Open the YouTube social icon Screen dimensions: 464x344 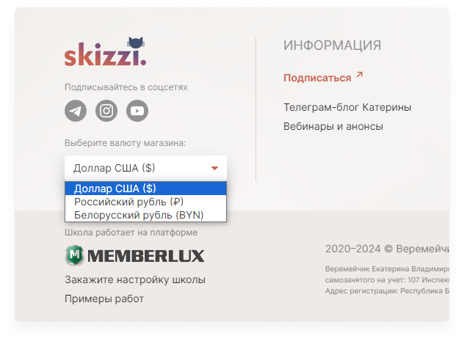(x=137, y=111)
